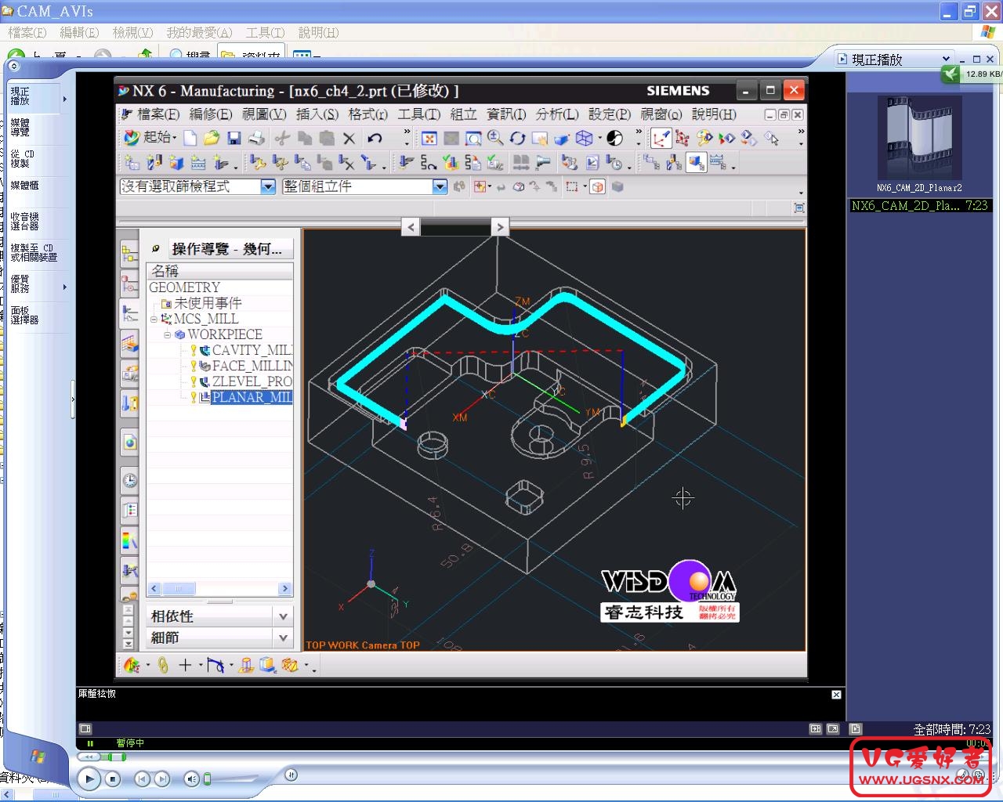Open the Internet Explorer tab in resource bar
The height and width of the screenshot is (802, 1003).
point(130,443)
